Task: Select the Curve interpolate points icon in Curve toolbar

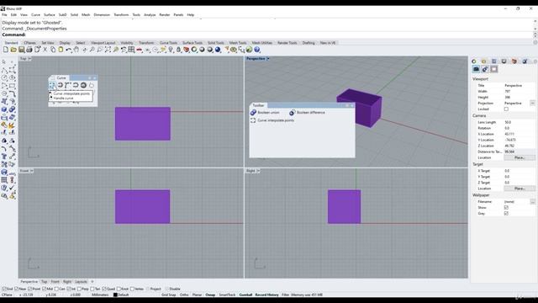Action: point(52,85)
